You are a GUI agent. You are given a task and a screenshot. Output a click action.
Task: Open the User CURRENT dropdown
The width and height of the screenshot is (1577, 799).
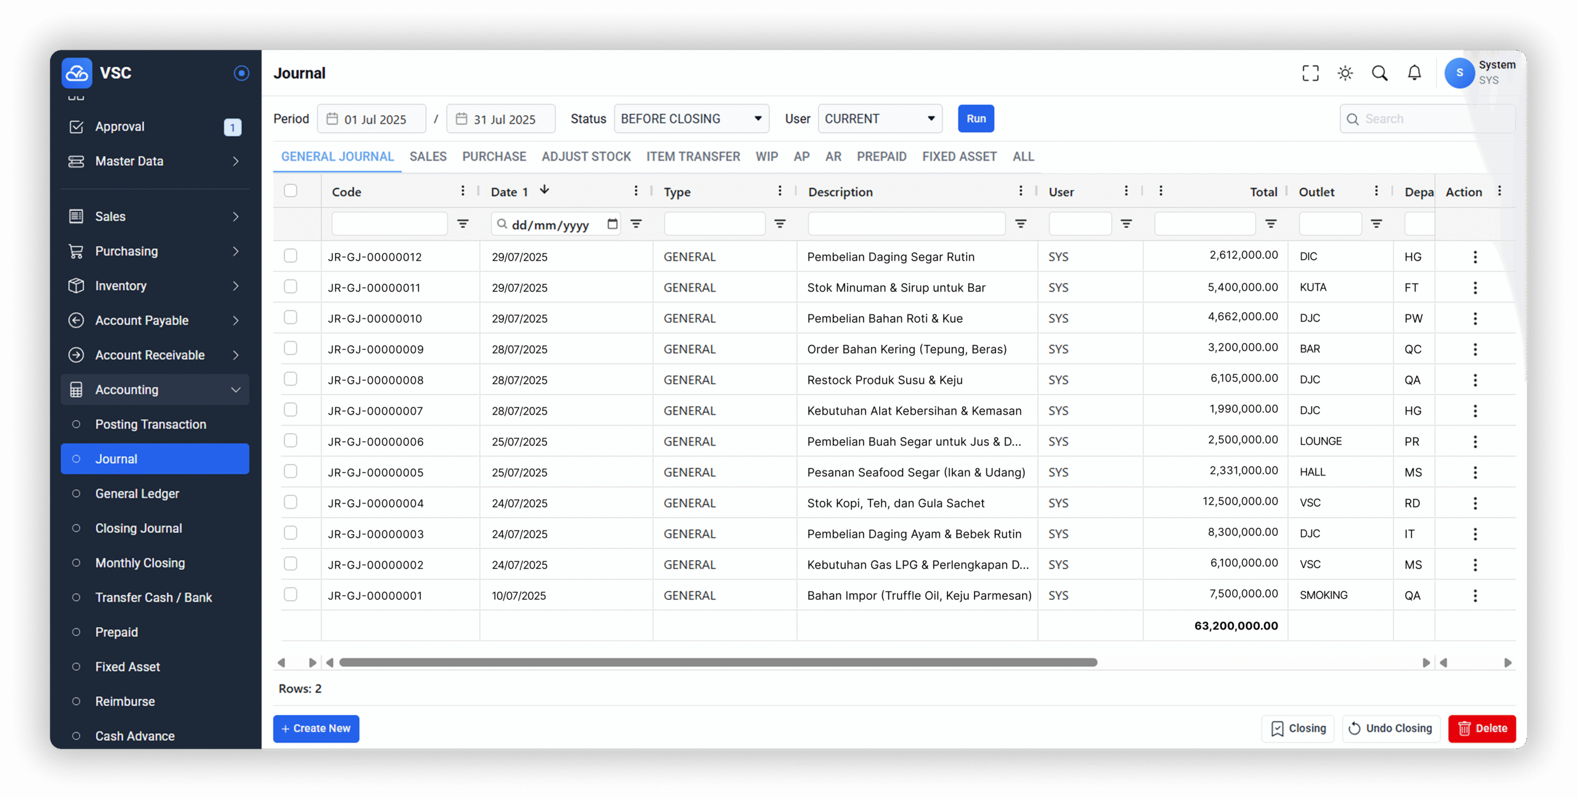(x=880, y=119)
